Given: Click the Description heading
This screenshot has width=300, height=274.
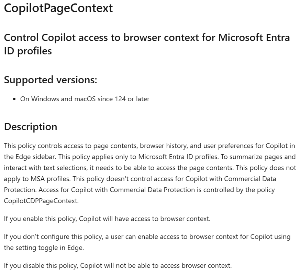Looking at the screenshot, I should [31, 127].
